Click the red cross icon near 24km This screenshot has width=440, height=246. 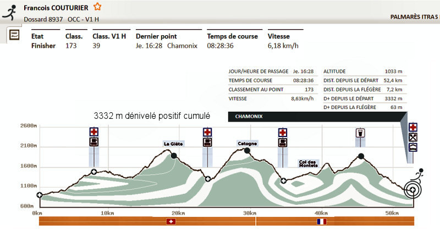pos(207,132)
